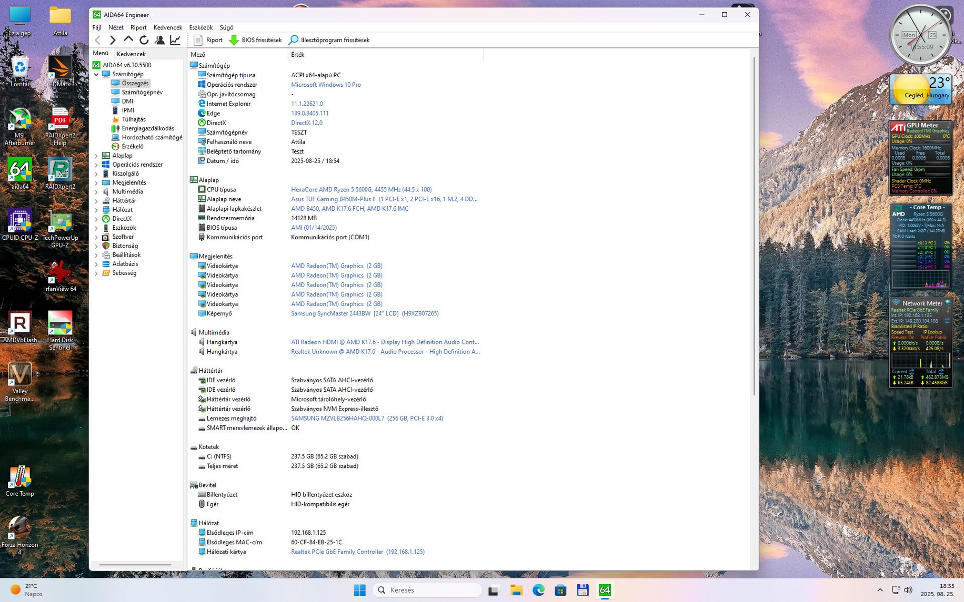
Task: Click the vertical scrollbar in the summary list
Action: coord(755,226)
